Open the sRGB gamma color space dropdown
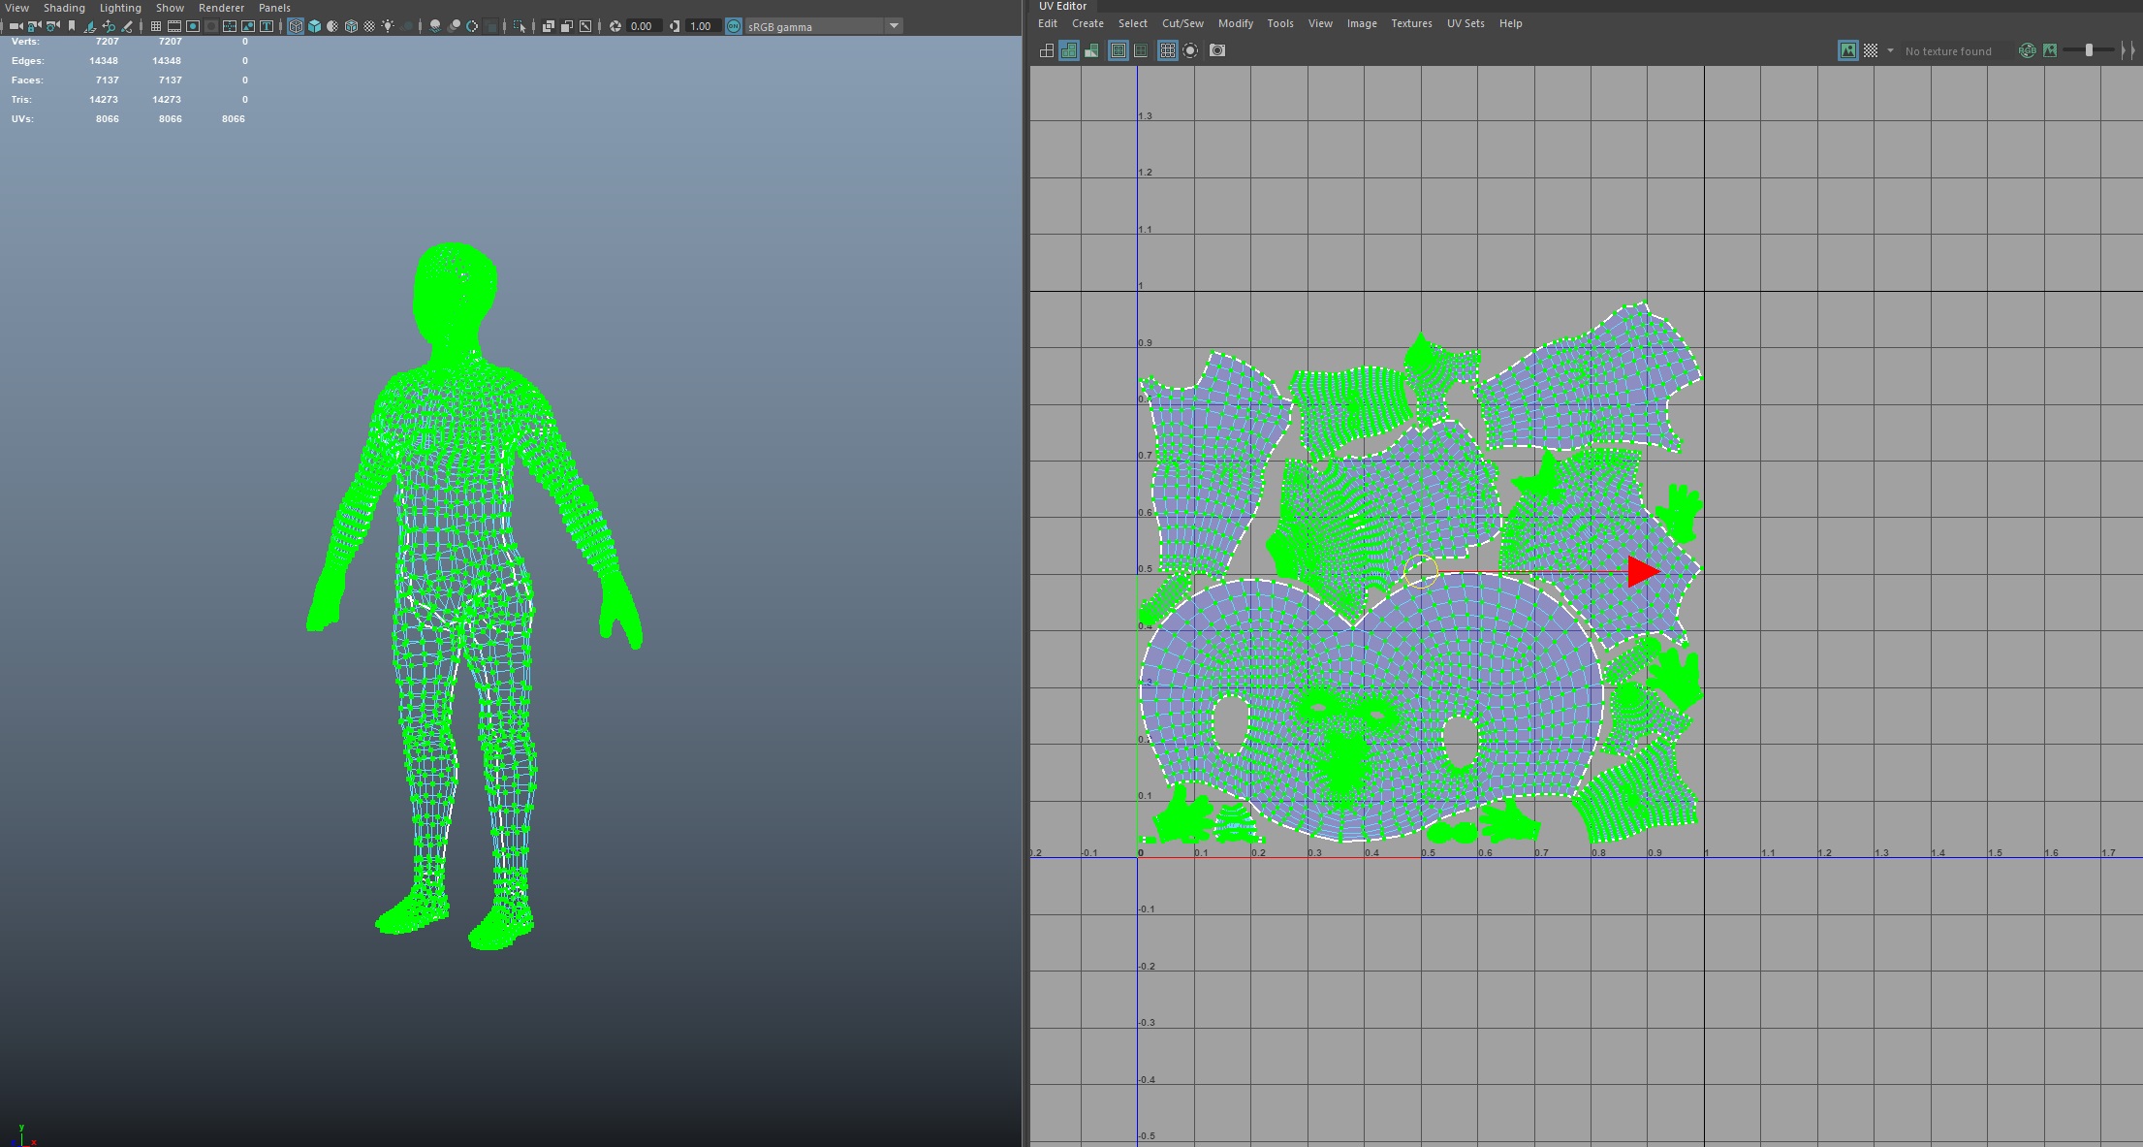This screenshot has width=2143, height=1147. [894, 26]
